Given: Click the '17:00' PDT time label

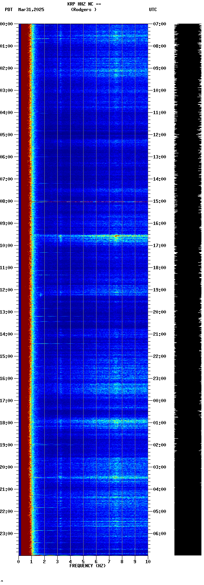Looking at the screenshot, I should (x=7, y=401).
